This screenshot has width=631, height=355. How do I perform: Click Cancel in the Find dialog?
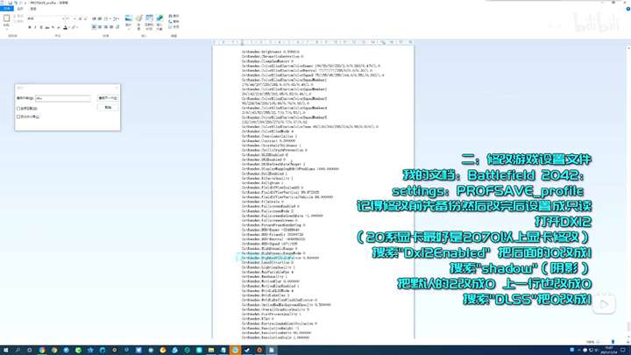click(108, 107)
